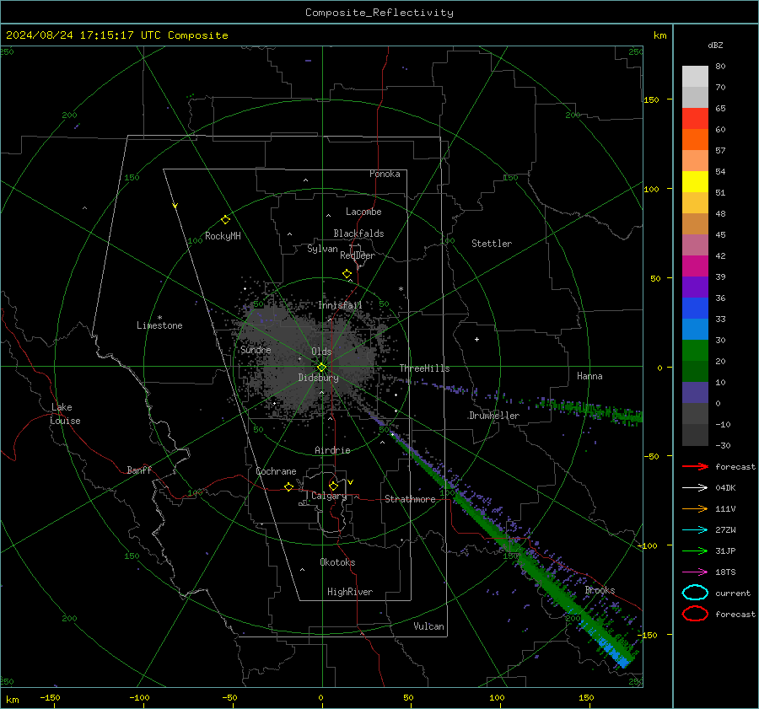Click the ThreeHills town label
This screenshot has width=759, height=709.
point(424,368)
